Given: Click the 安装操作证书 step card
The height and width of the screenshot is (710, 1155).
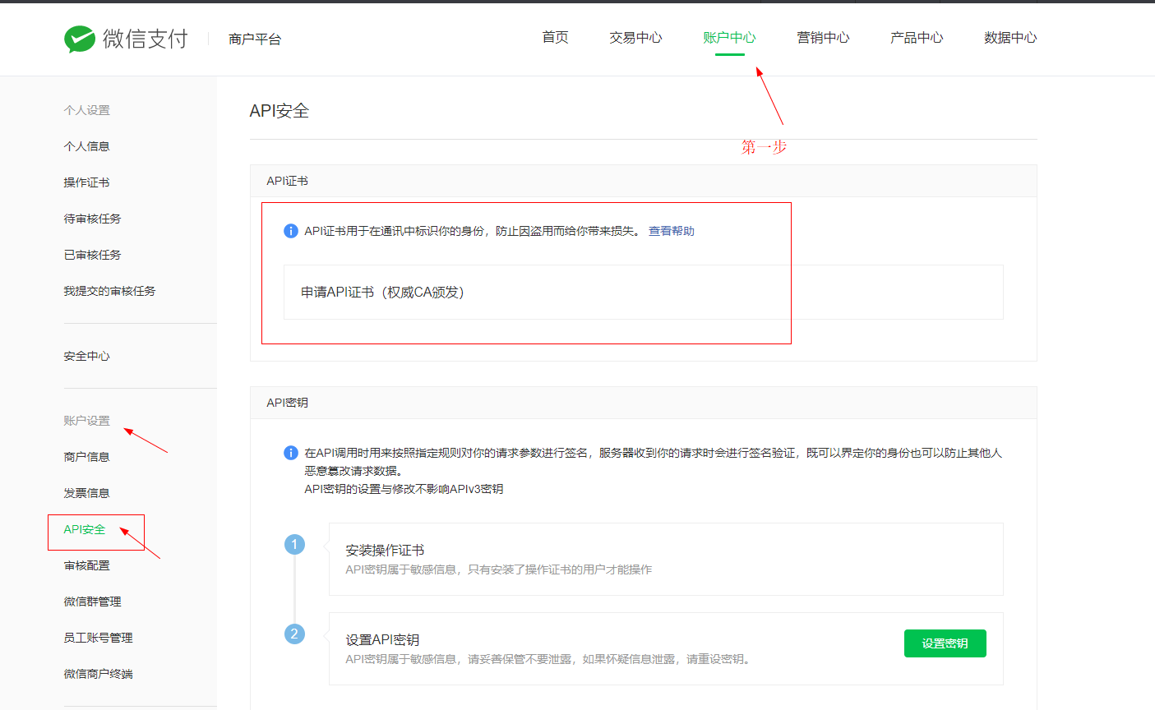Looking at the screenshot, I should point(666,559).
